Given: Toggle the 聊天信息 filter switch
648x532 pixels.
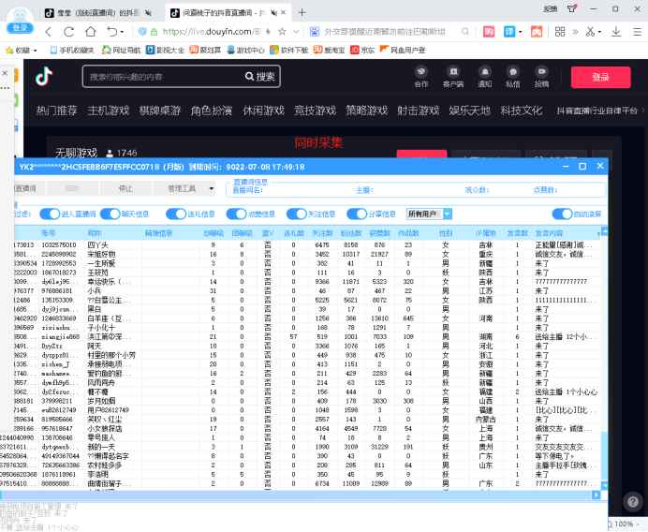Looking at the screenshot, I should click(x=110, y=214).
